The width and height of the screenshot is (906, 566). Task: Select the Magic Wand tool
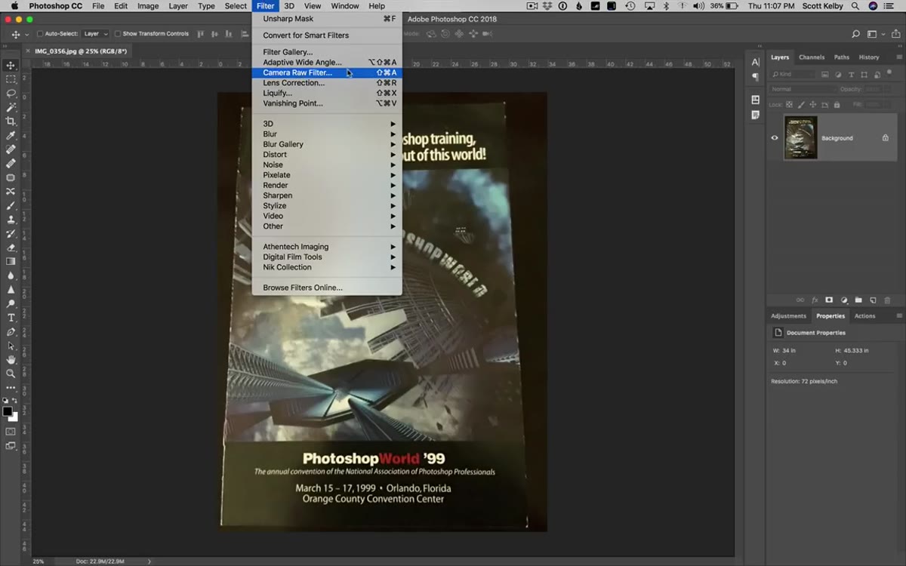[x=11, y=107]
